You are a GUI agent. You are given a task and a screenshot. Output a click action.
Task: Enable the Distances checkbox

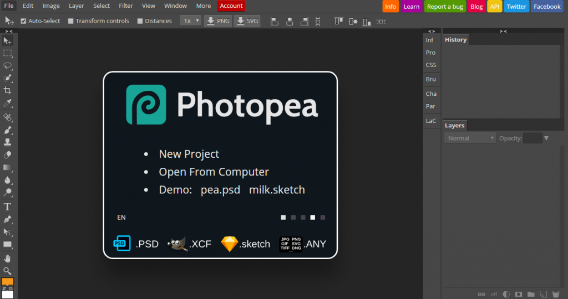(x=140, y=21)
